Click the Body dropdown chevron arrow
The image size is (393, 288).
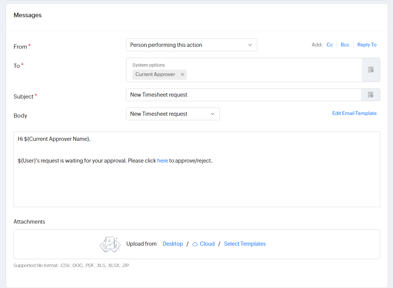tap(213, 114)
